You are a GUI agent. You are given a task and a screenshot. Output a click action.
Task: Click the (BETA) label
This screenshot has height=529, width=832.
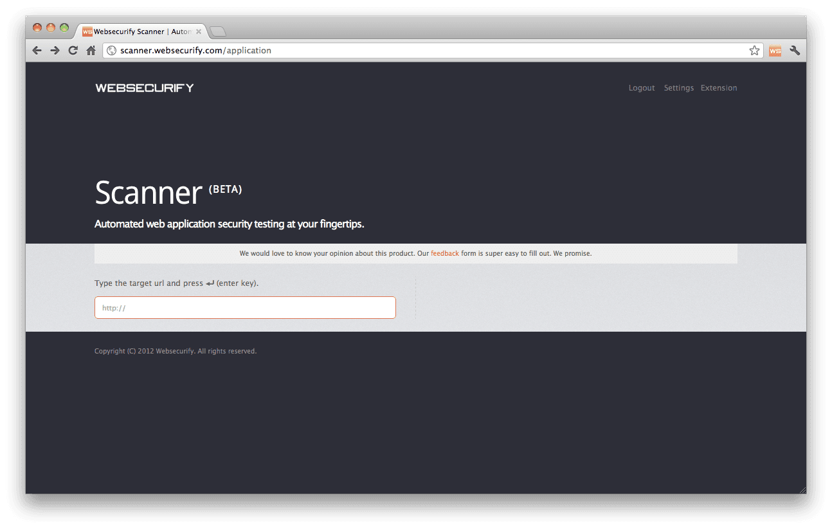(x=225, y=190)
